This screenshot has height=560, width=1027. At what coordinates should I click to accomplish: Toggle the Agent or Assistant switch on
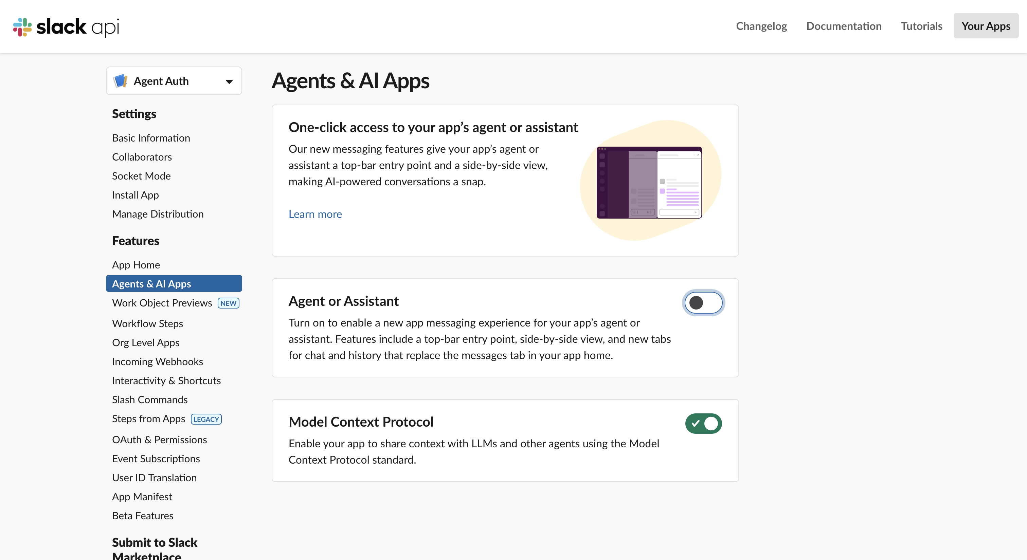(x=703, y=303)
